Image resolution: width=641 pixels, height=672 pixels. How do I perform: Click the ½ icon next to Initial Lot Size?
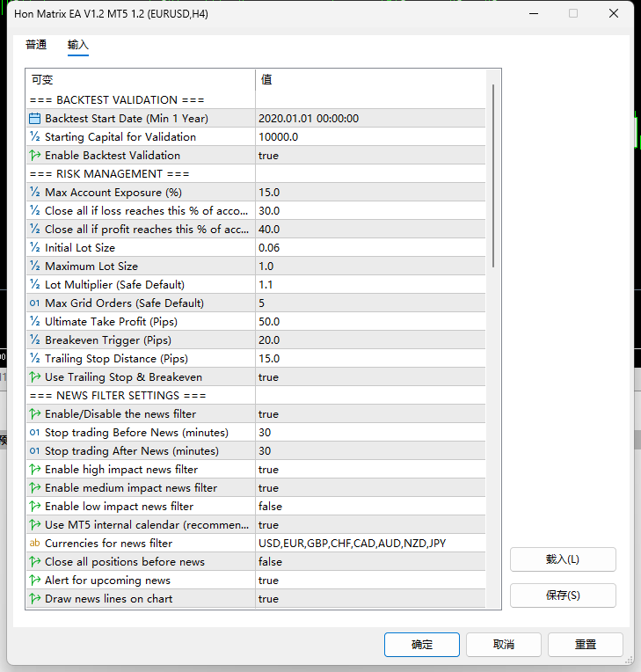pos(34,247)
